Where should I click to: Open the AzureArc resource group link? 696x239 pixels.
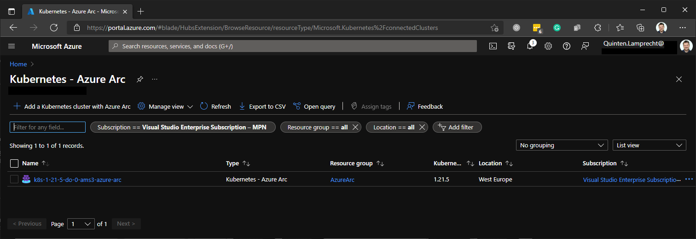(x=342, y=180)
